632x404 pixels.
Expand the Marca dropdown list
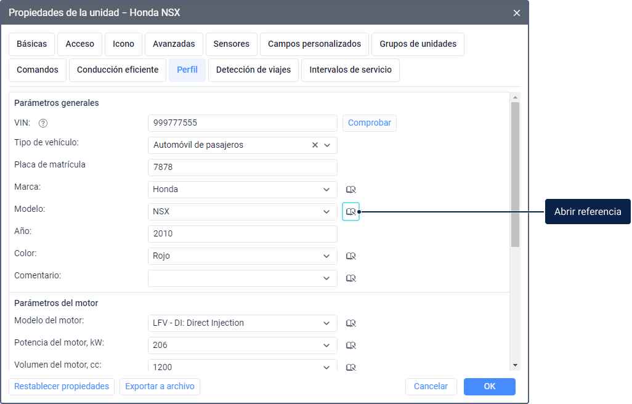point(326,190)
